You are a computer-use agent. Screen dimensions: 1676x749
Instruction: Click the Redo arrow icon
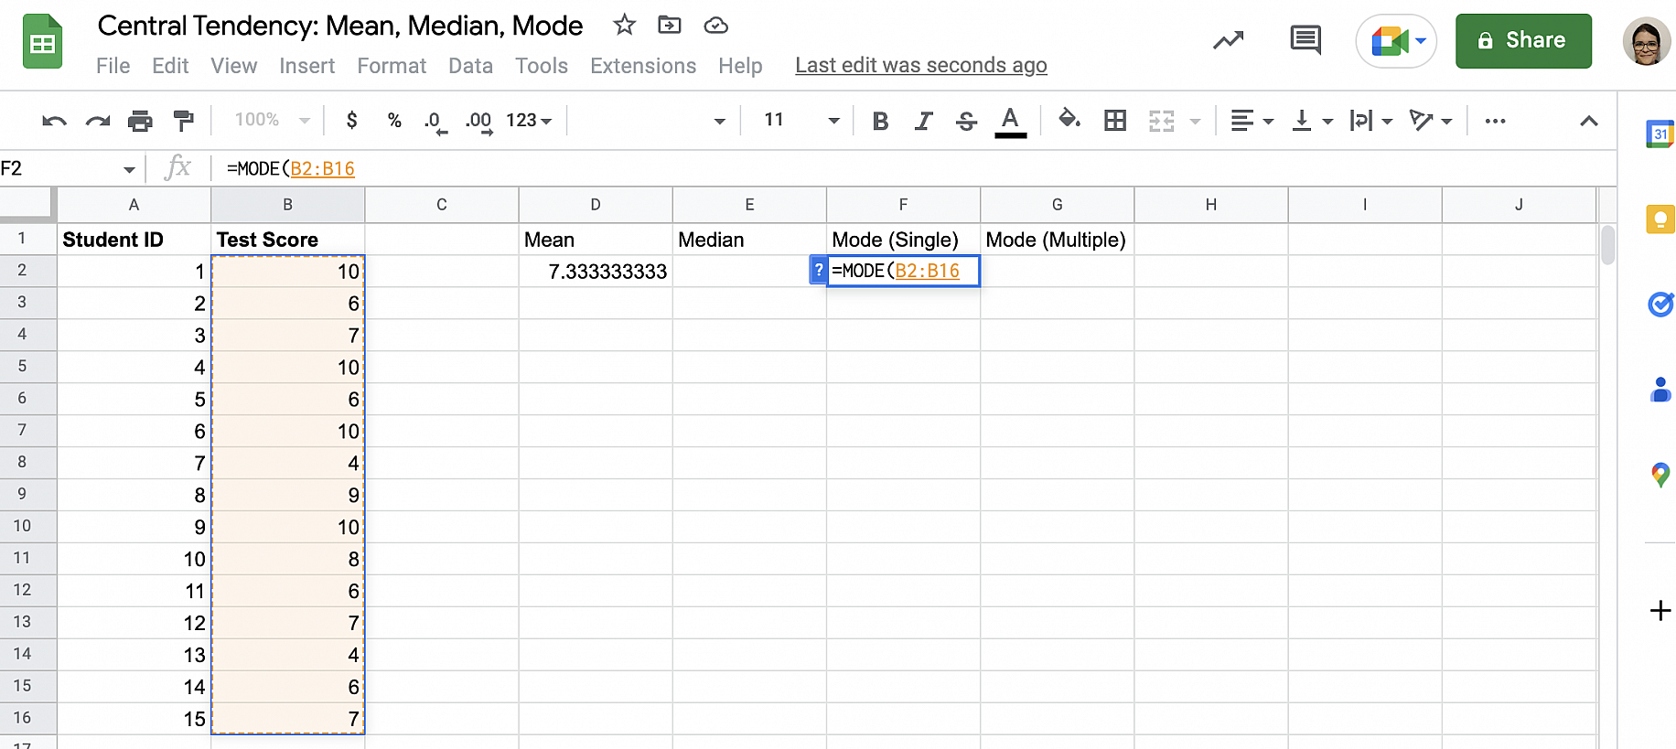[98, 121]
